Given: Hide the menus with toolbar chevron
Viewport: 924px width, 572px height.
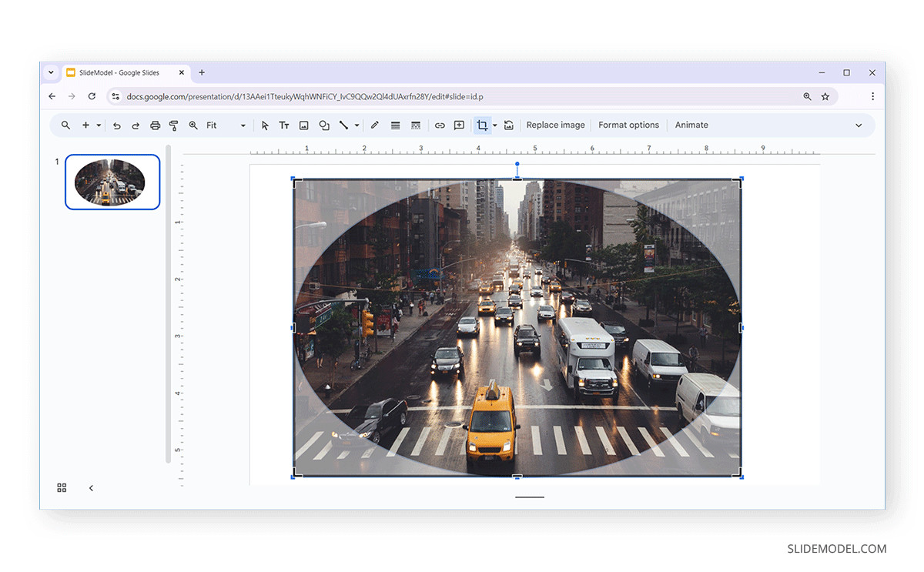Looking at the screenshot, I should coord(859,125).
